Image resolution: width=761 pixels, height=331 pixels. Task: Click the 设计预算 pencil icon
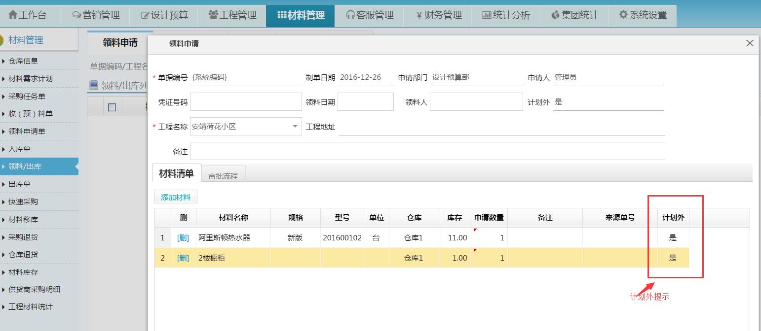[x=146, y=15]
